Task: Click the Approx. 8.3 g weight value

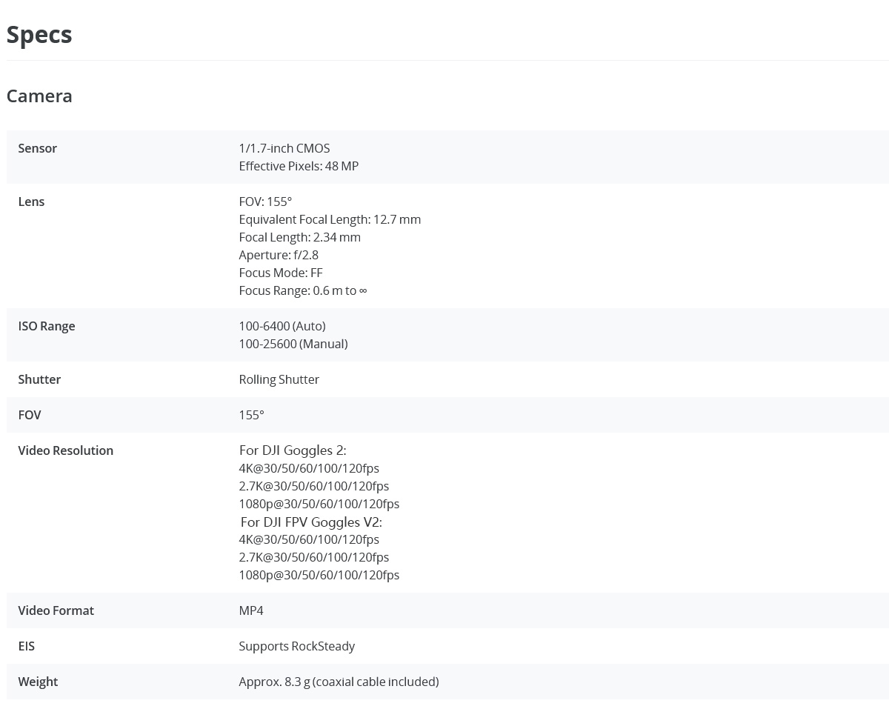Action: (x=338, y=682)
